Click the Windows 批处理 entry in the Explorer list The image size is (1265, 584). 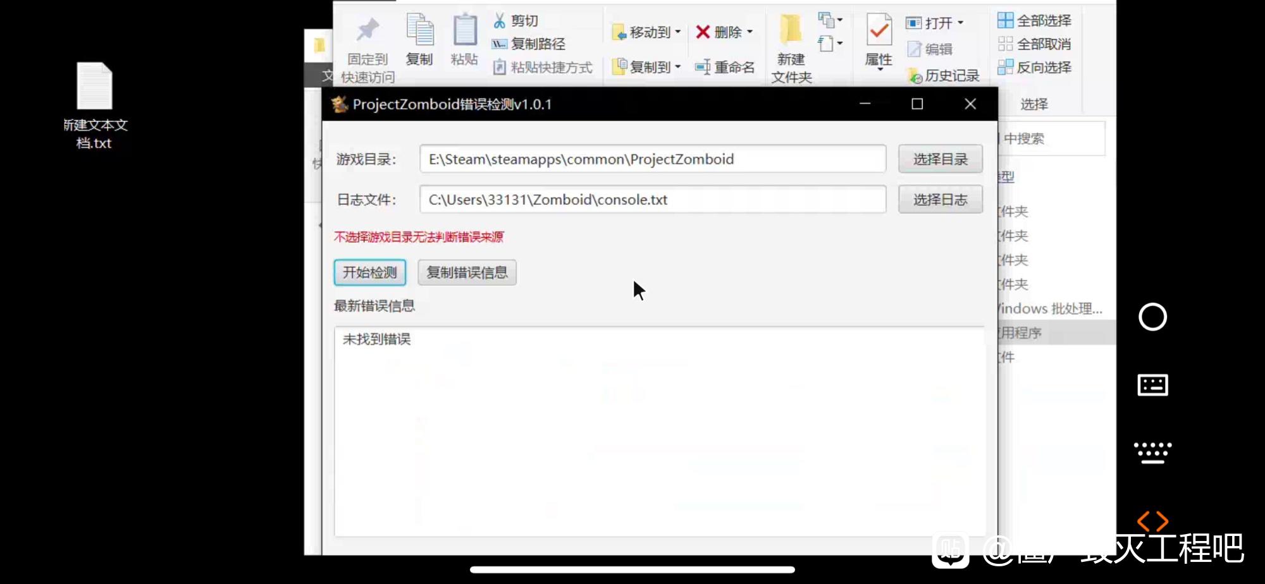[x=1051, y=308]
